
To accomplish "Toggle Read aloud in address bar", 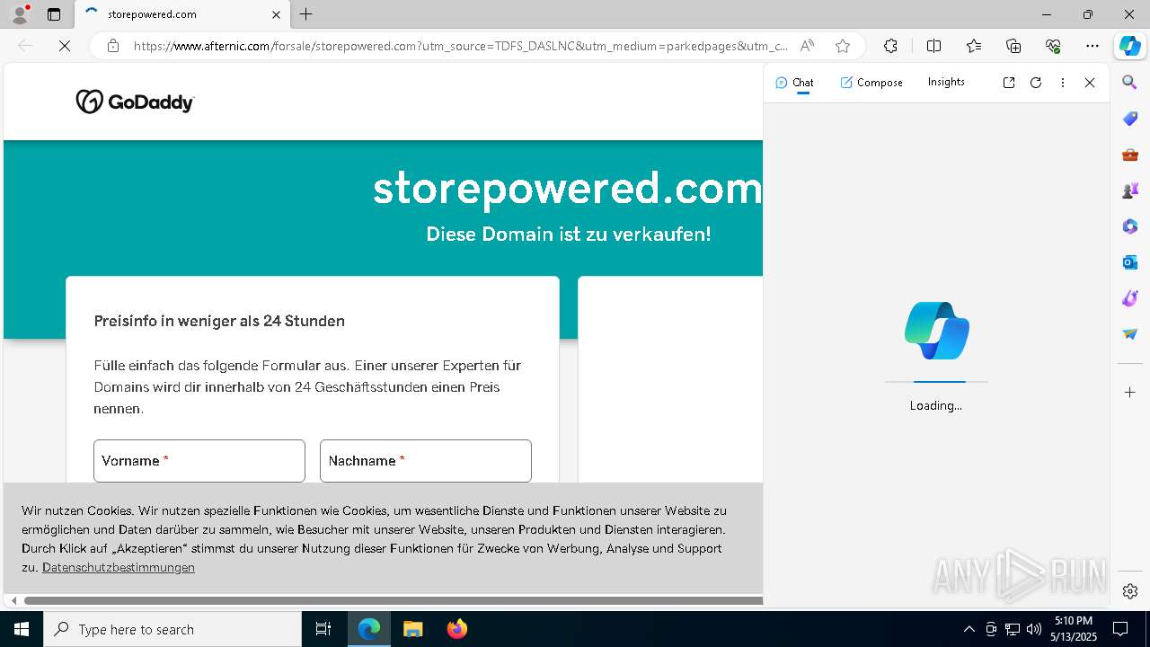I will pos(807,46).
